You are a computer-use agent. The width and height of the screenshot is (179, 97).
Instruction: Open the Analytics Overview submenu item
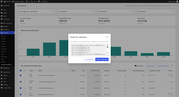pos(3,36)
